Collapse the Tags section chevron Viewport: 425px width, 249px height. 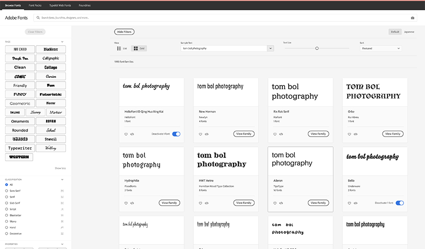[x=62, y=42]
